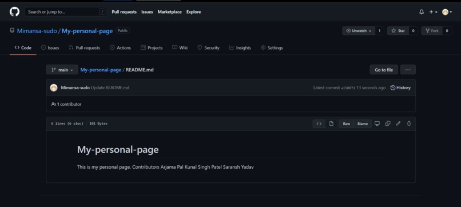Open the notifications bell
The width and height of the screenshot is (461, 207).
(x=422, y=12)
